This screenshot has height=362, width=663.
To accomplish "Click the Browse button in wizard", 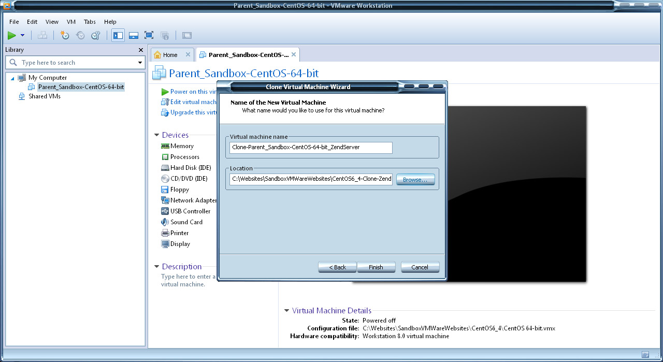I will [x=415, y=180].
